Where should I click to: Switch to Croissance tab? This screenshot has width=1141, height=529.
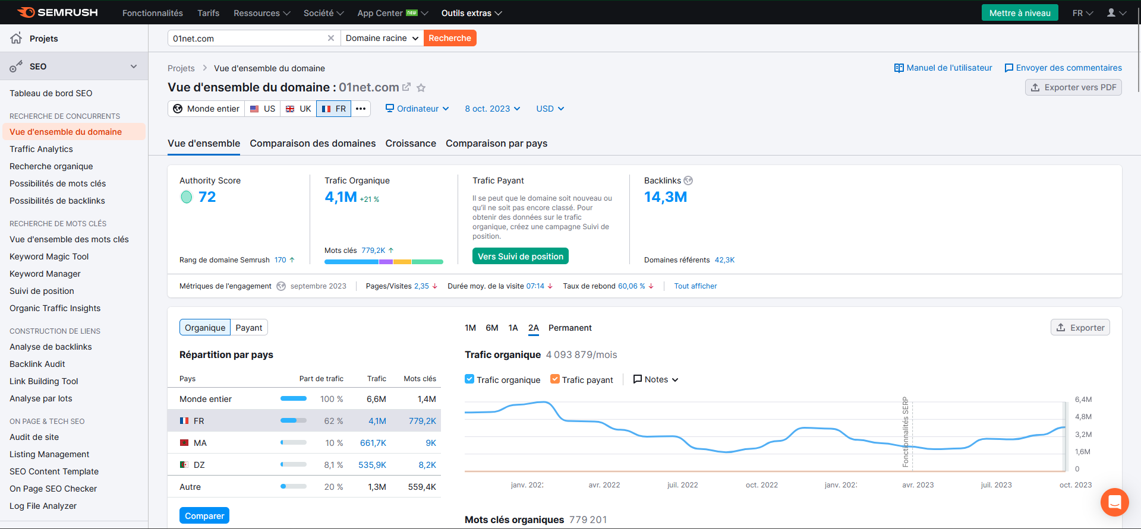click(411, 143)
